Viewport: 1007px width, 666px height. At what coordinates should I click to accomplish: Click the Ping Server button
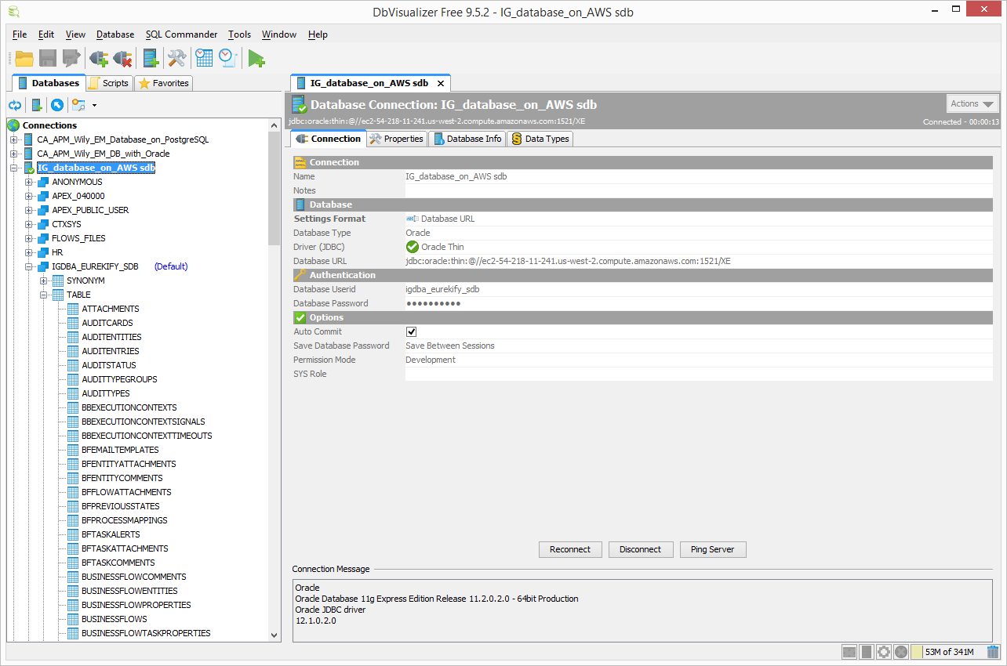[x=712, y=549]
